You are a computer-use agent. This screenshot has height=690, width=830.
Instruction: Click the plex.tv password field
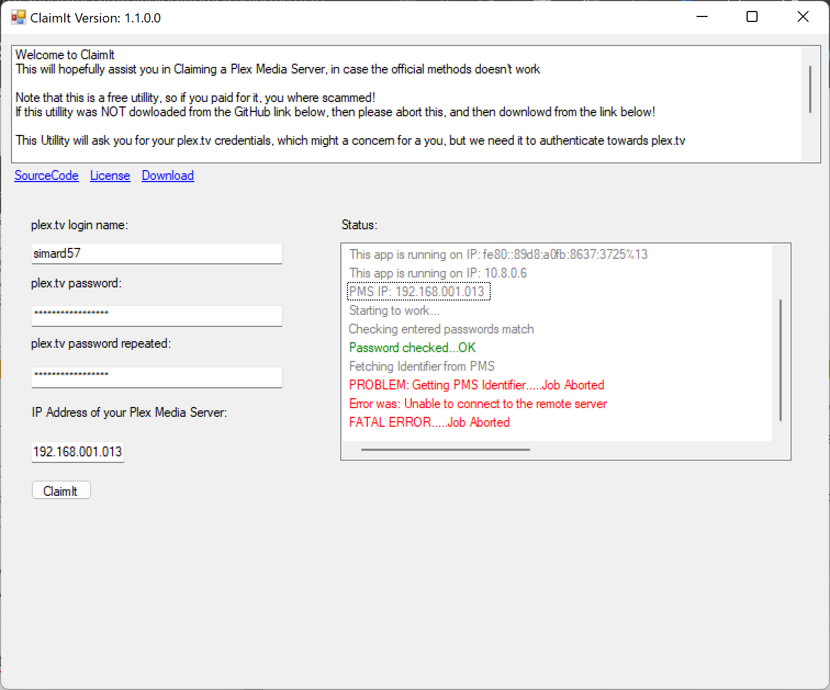[157, 315]
